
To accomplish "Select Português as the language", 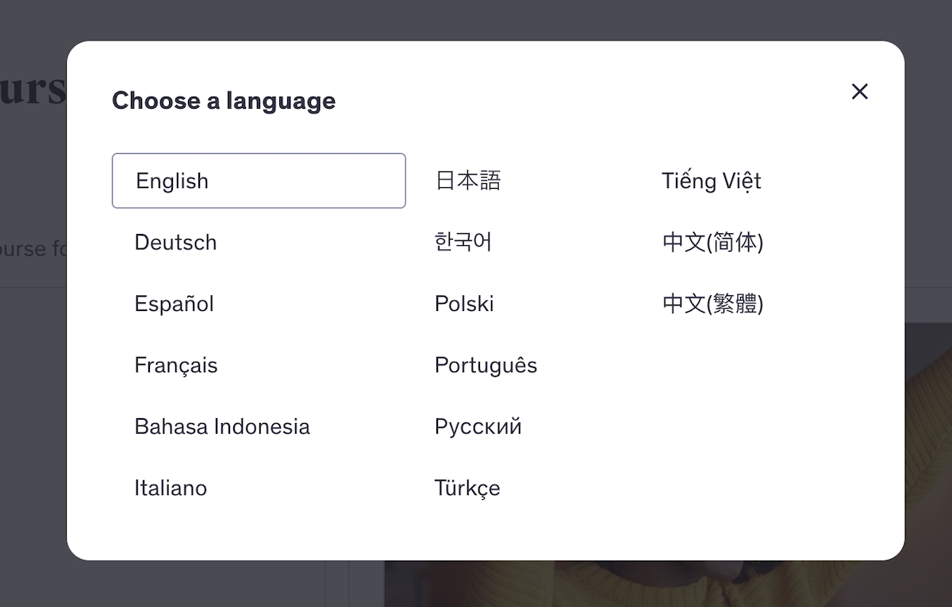I will (486, 366).
